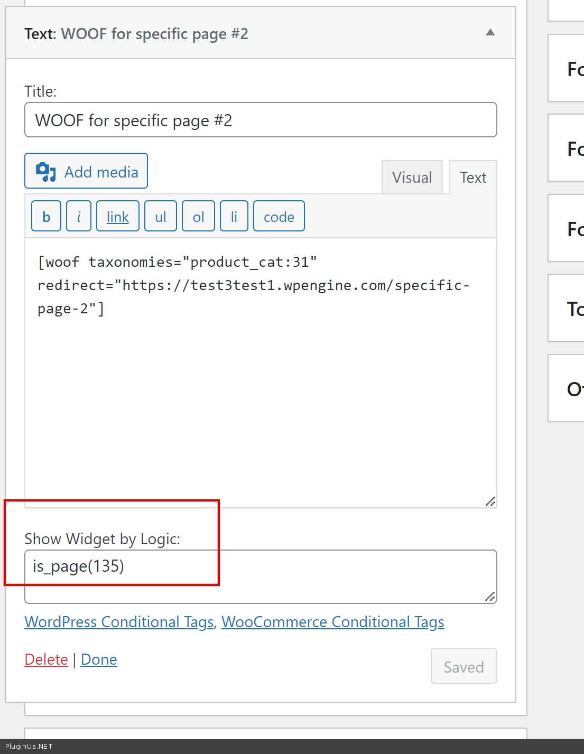Screen dimensions: 584x754
Task: Open the WordPress Conditional Tags link
Action: (x=119, y=622)
